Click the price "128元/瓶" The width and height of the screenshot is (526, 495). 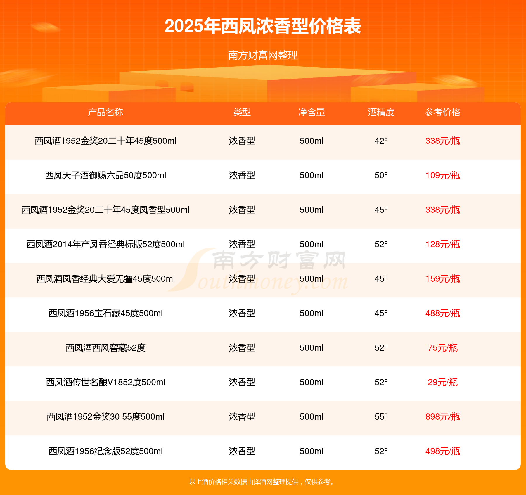point(443,244)
